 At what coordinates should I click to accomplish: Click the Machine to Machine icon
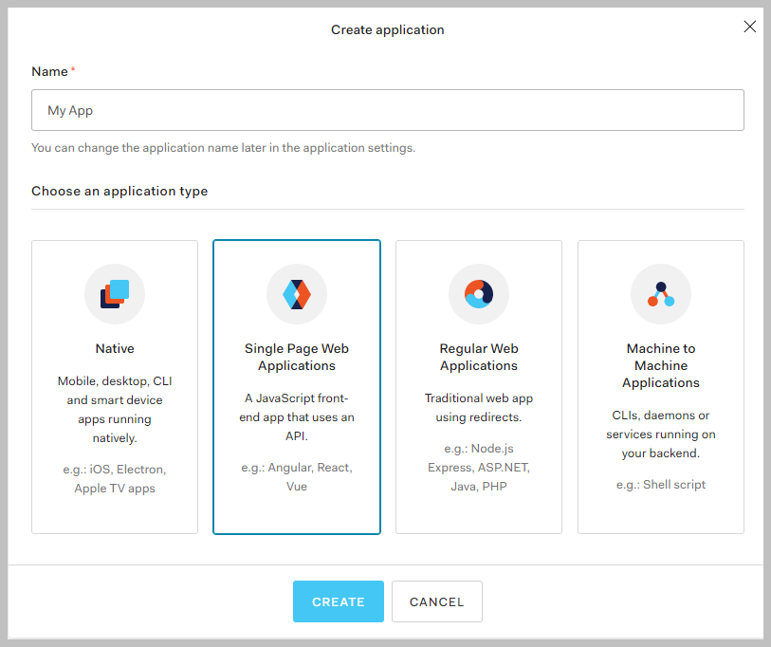[x=661, y=294]
